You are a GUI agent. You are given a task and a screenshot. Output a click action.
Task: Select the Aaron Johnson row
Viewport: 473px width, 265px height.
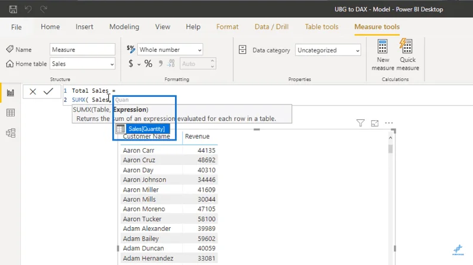(x=169, y=180)
